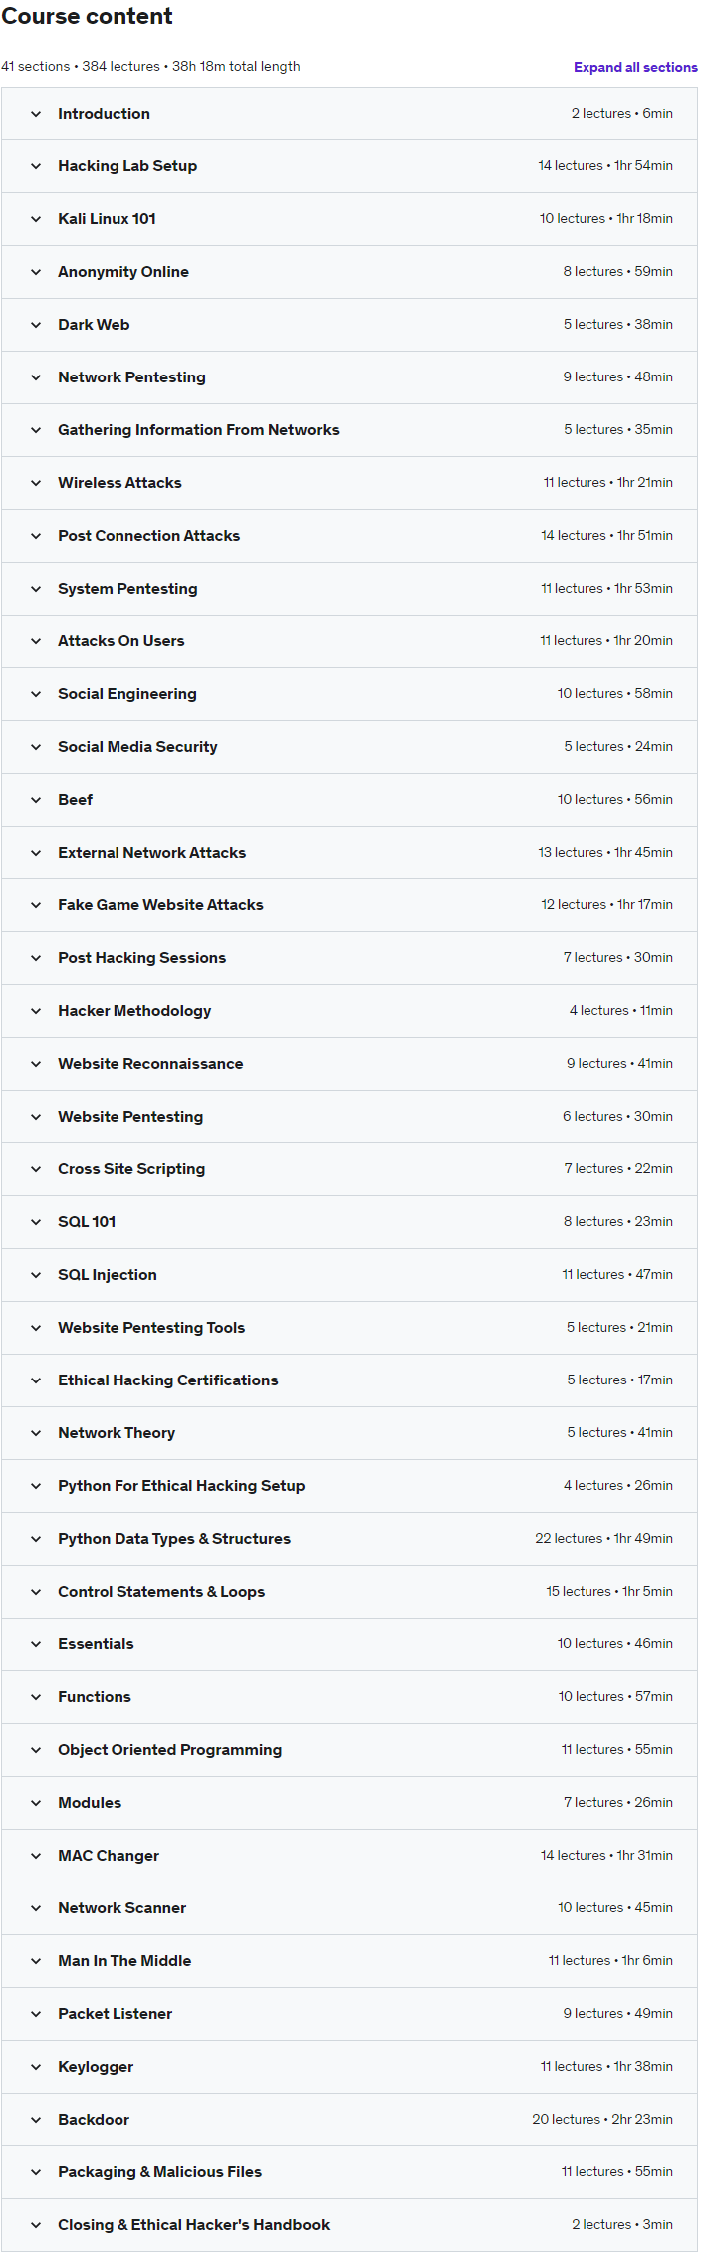This screenshot has width=705, height=2258.
Task: Click the Cross Site Scripting chevron icon
Action: 36,1169
